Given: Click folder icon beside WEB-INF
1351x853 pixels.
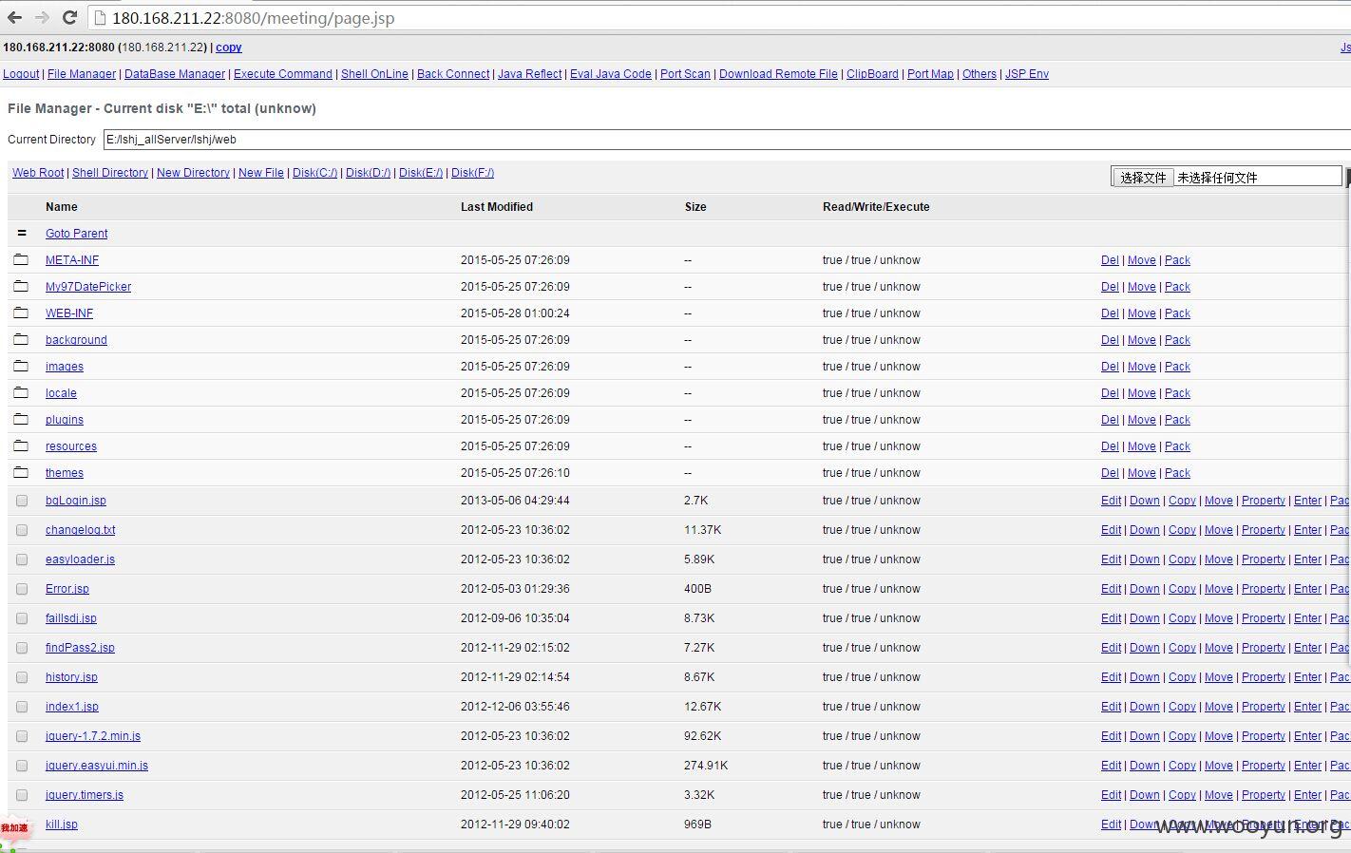Looking at the screenshot, I should [x=21, y=313].
